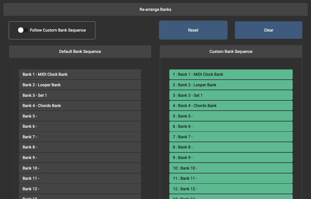Choose Bank 3 - Set 1 in default sequence
Image resolution: width=311 pixels, height=199 pixels.
tap(80, 95)
